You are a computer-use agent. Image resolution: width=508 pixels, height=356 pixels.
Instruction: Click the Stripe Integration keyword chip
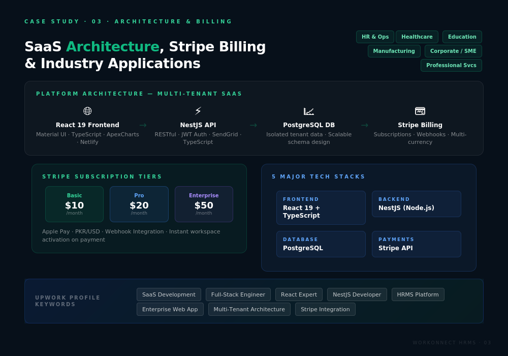(x=325, y=309)
